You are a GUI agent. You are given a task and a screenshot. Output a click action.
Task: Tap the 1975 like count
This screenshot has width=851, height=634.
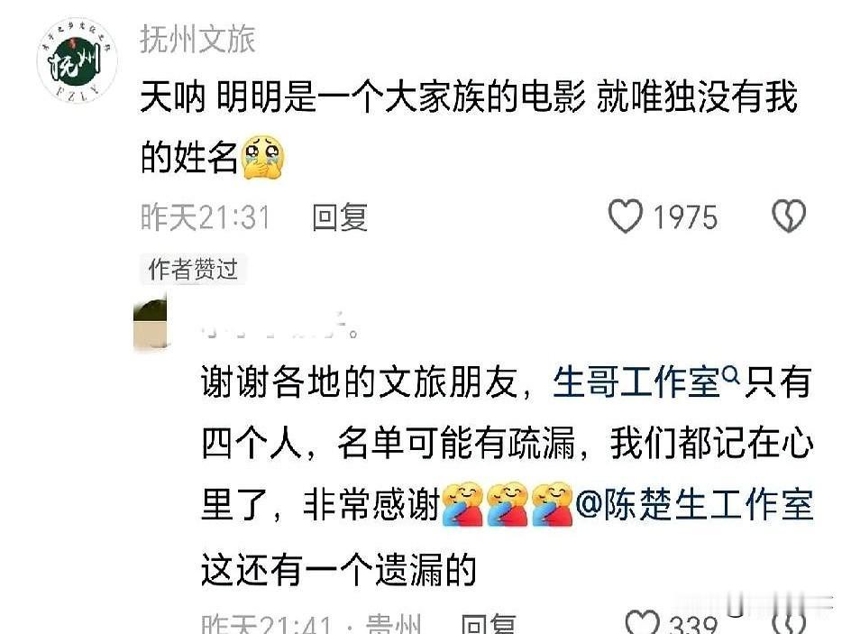(x=685, y=217)
